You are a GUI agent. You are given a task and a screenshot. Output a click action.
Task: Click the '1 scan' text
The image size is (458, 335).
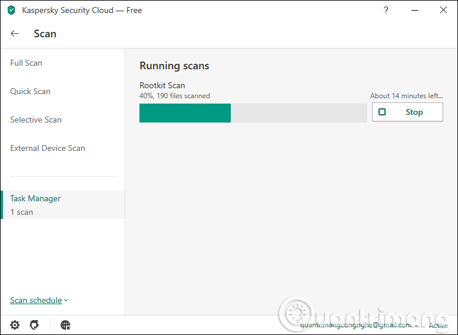(x=21, y=212)
